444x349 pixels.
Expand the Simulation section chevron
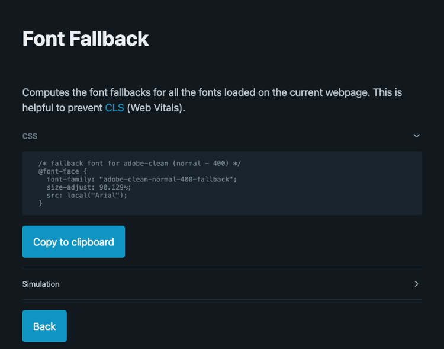417,284
